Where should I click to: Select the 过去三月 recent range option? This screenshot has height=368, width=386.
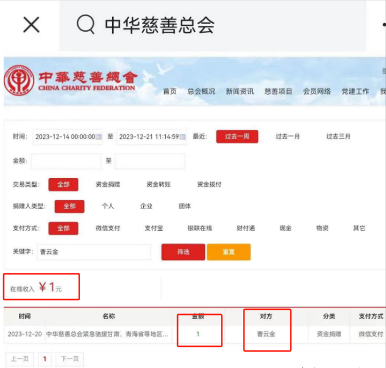(338, 136)
